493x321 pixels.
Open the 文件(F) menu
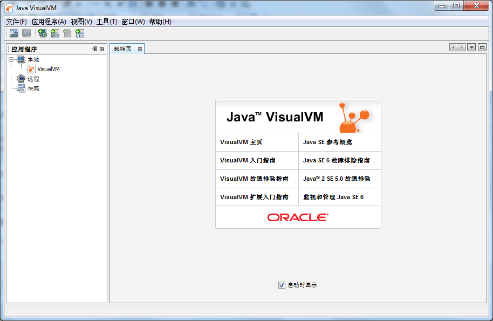coord(16,22)
